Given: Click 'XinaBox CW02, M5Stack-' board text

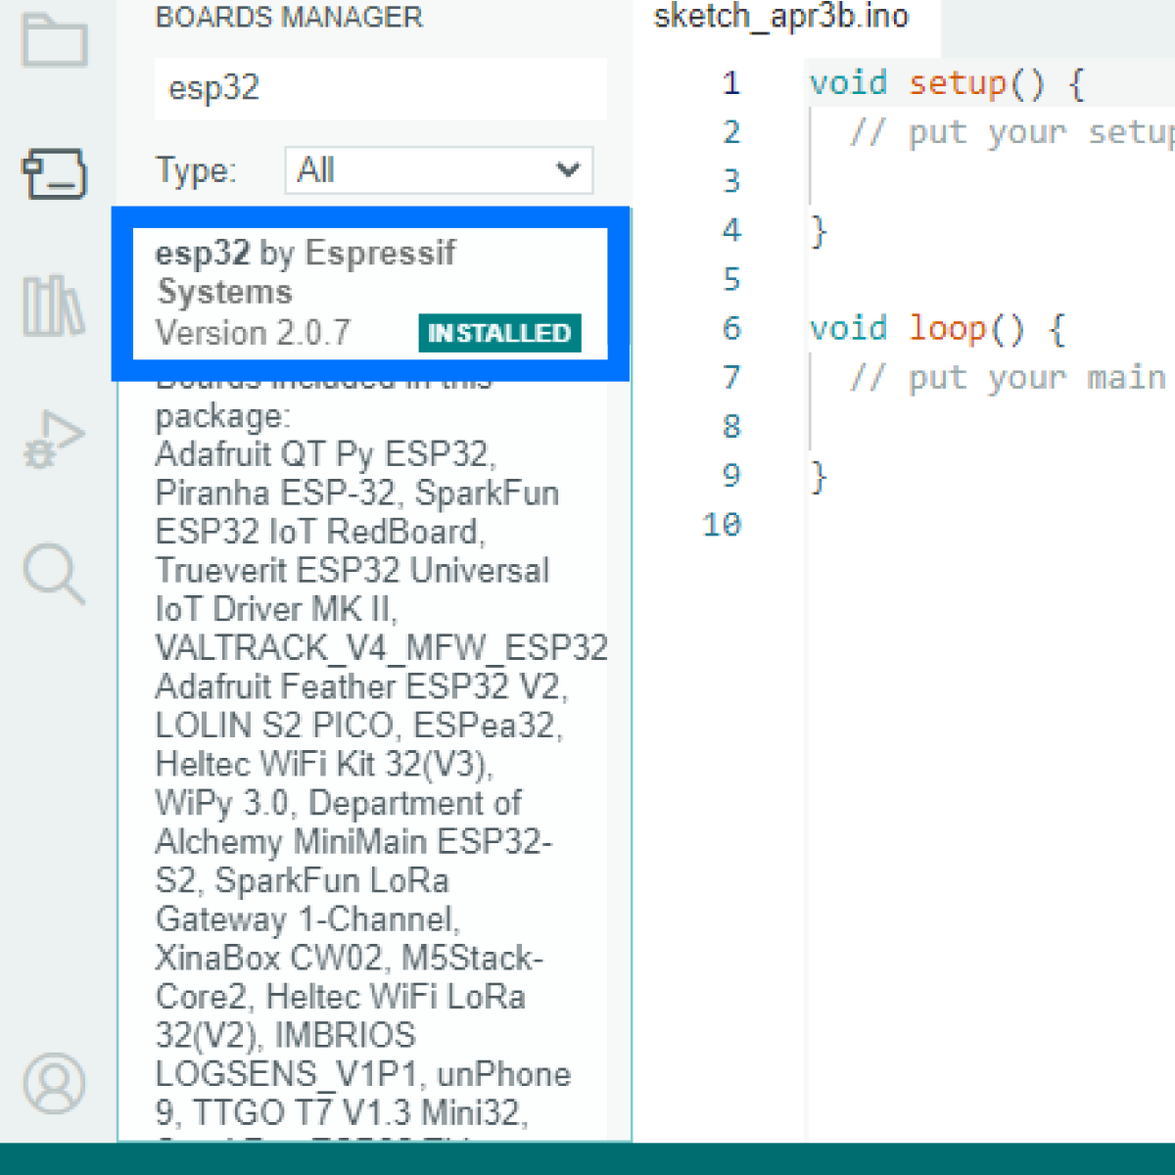Looking at the screenshot, I should point(350,958).
